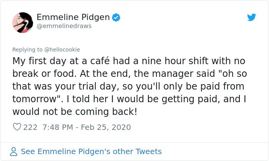269x161 pixels.
Task: Like the tweet with the heart icon
Action: tap(17, 127)
